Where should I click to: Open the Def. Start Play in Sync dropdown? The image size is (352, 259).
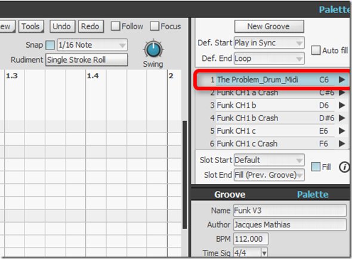[269, 43]
